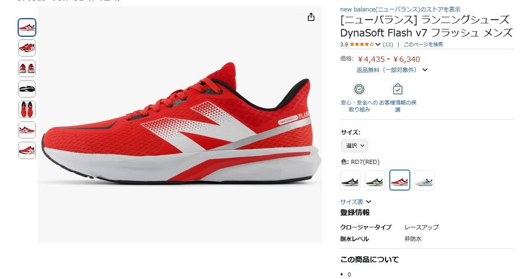522x279 pixels.
Task: Select the black shoe with green accent swatch
Action: coord(375,181)
